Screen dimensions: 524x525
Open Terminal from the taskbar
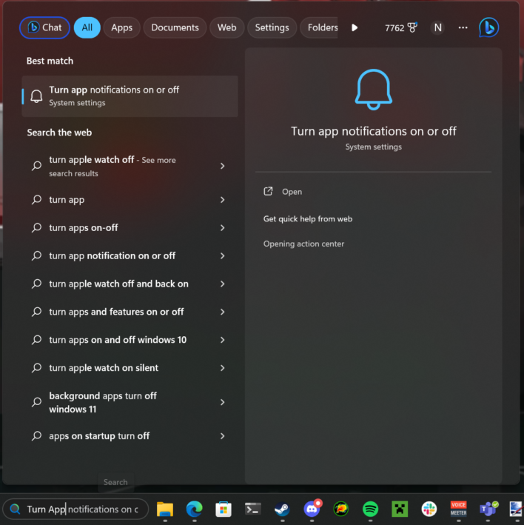tap(253, 509)
